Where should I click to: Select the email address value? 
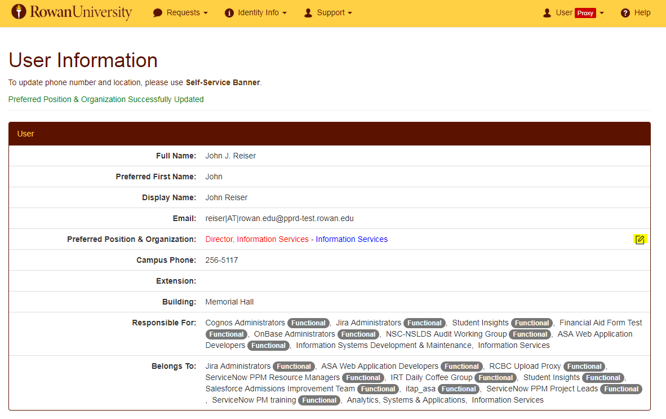click(x=279, y=218)
